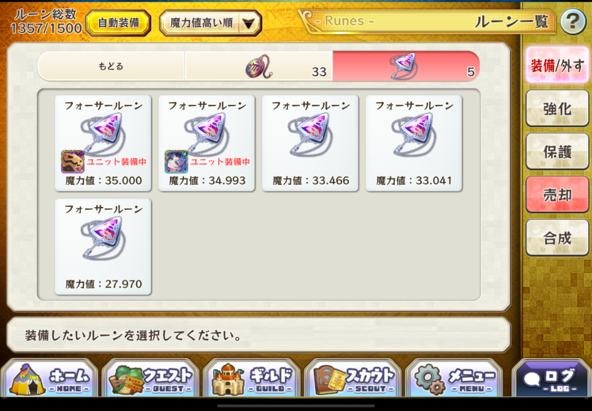This screenshot has height=411, width=592.
Task: Choose the Forcer rune valued 33.466
Action: pos(310,143)
